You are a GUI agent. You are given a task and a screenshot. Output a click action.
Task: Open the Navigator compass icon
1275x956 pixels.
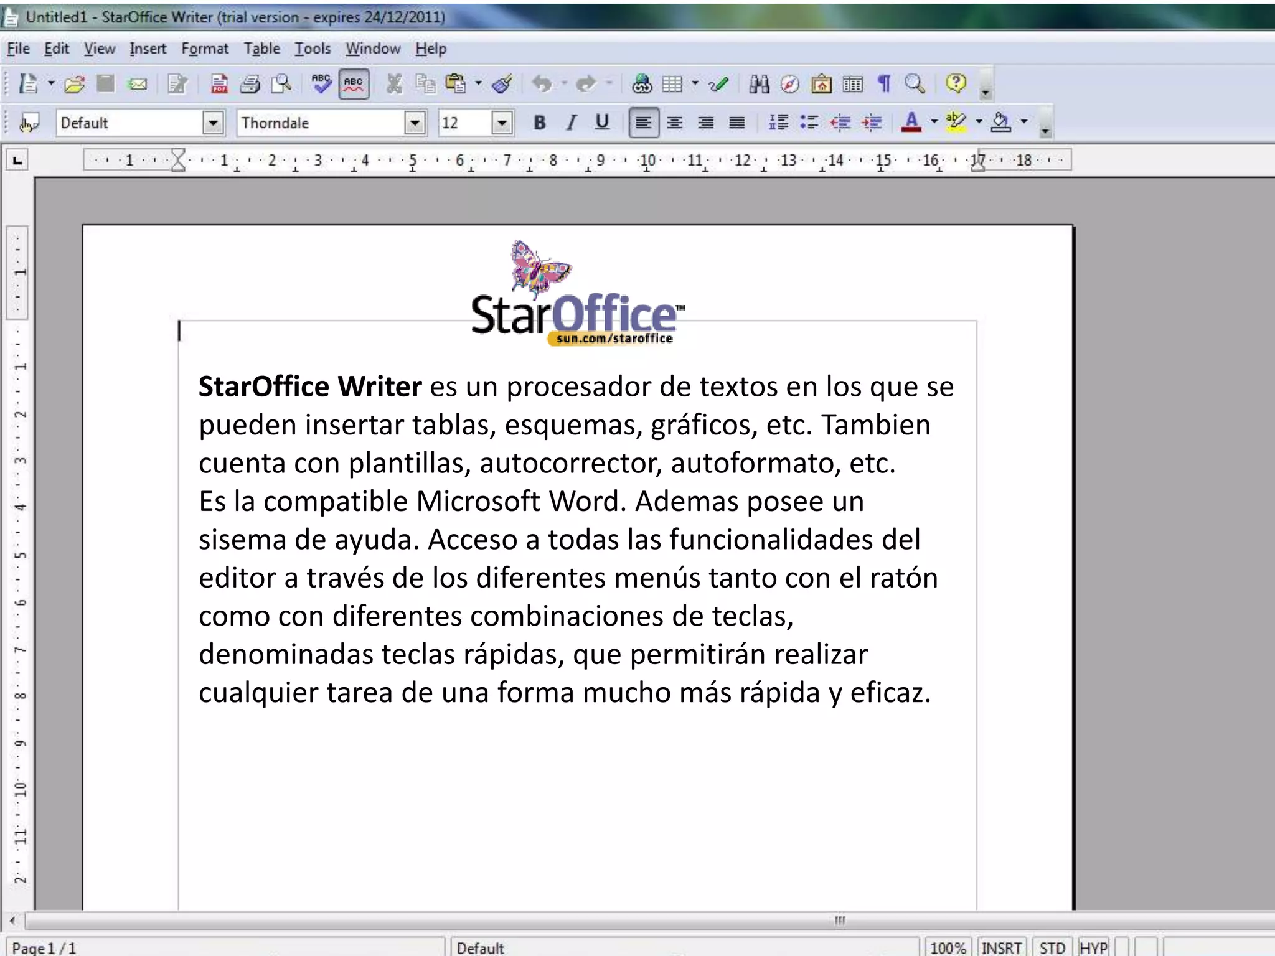pyautogui.click(x=790, y=83)
